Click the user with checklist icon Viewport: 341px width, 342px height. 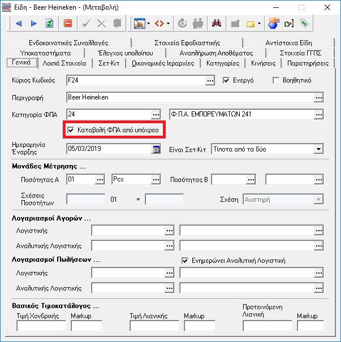pos(274,23)
